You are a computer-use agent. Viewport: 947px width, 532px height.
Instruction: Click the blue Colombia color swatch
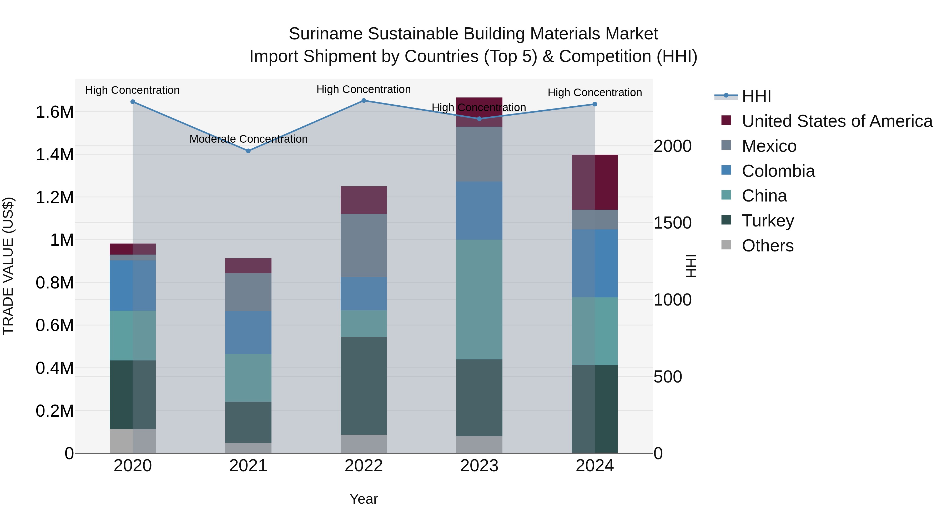pos(726,170)
